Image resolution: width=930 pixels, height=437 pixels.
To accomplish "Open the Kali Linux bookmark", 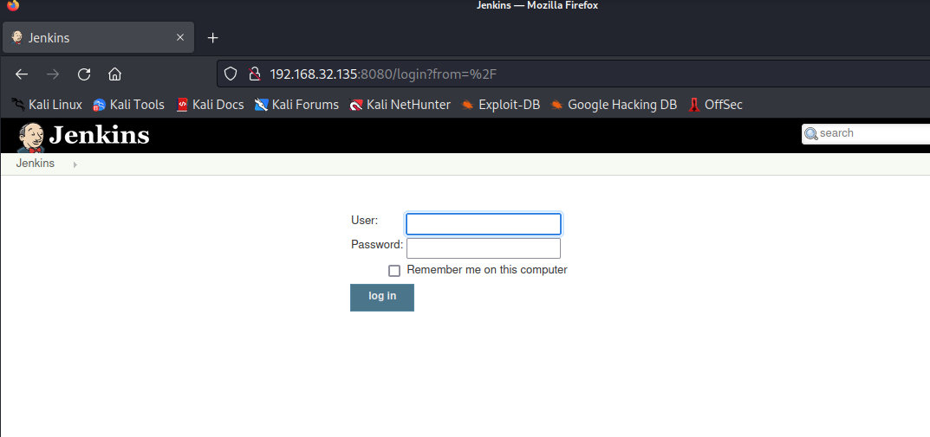I will coord(46,105).
